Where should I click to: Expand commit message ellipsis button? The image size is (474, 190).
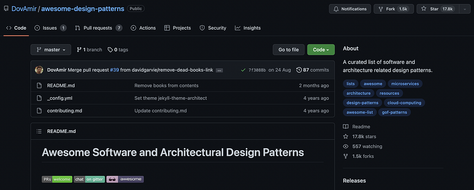click(219, 70)
